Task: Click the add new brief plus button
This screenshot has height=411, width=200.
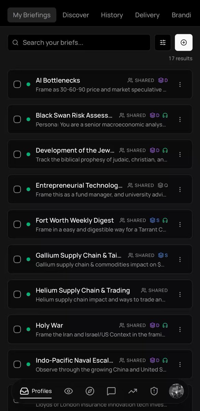Action: [x=184, y=42]
